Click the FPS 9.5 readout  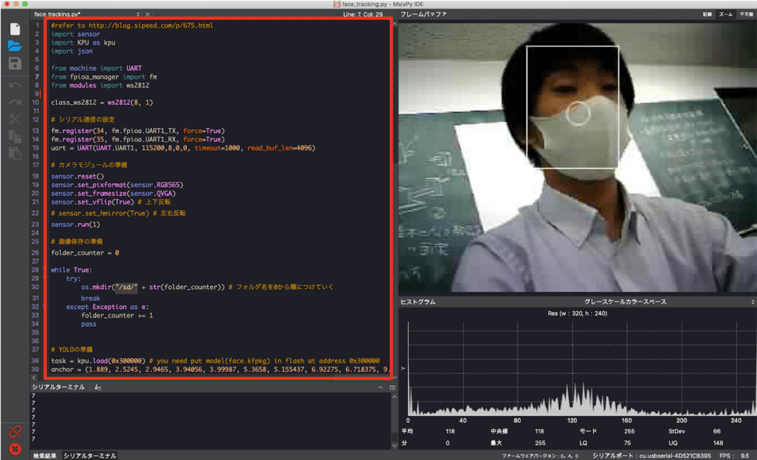tap(736, 455)
